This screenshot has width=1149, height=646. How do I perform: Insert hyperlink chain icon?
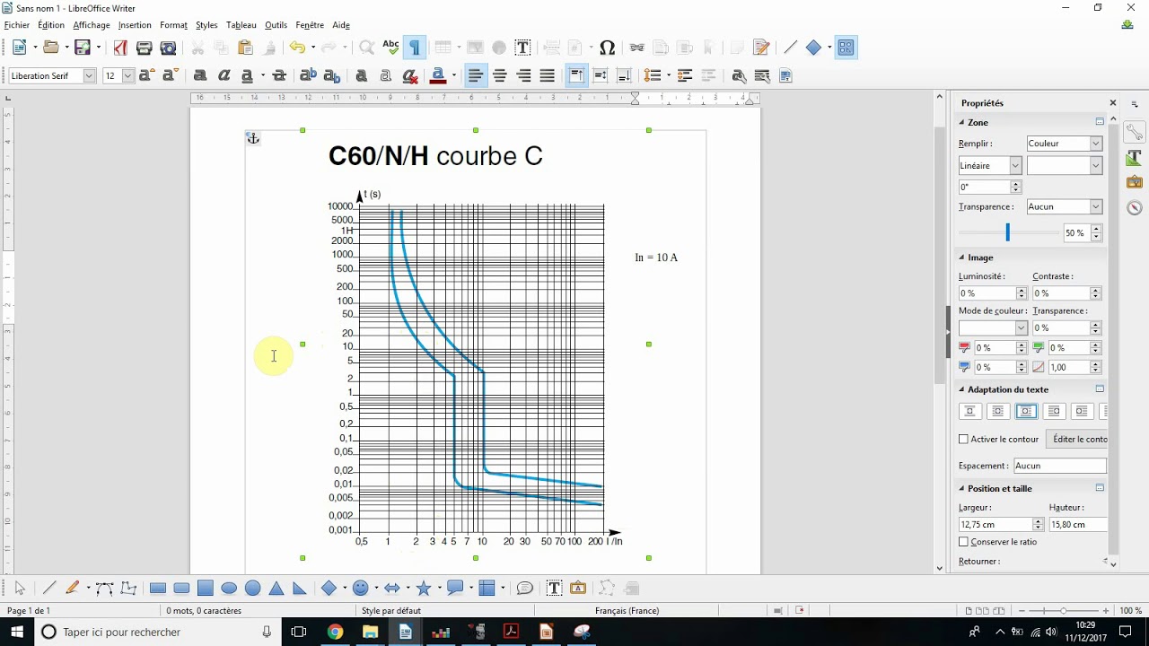(637, 48)
